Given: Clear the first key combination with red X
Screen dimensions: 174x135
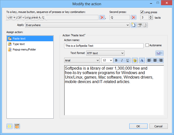Looking at the screenshot, I should pyautogui.click(x=102, y=17).
